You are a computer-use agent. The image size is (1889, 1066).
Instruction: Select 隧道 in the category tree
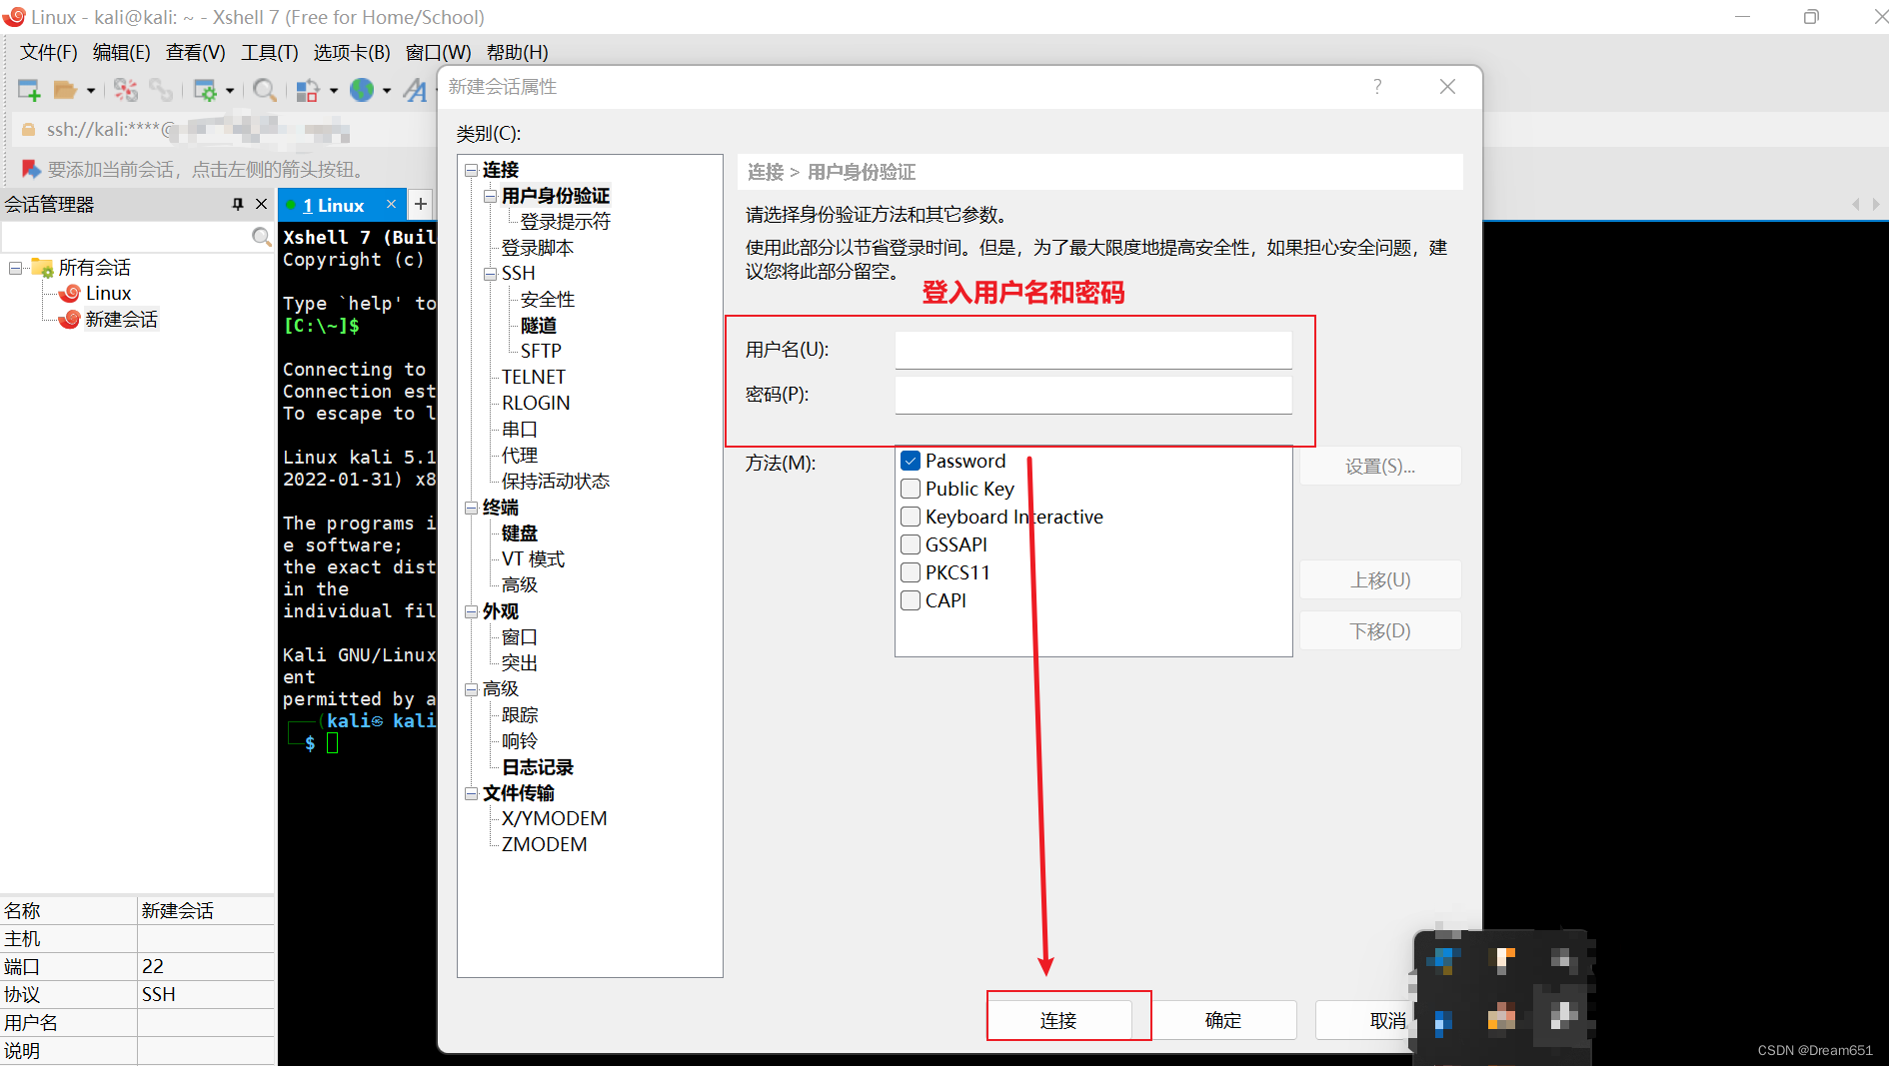pos(539,325)
